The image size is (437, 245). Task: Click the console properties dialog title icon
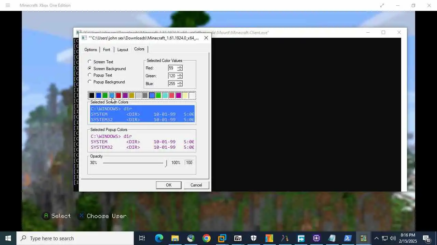[x=84, y=38]
